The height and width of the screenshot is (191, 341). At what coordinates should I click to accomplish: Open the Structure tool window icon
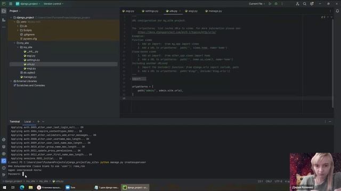[4, 20]
